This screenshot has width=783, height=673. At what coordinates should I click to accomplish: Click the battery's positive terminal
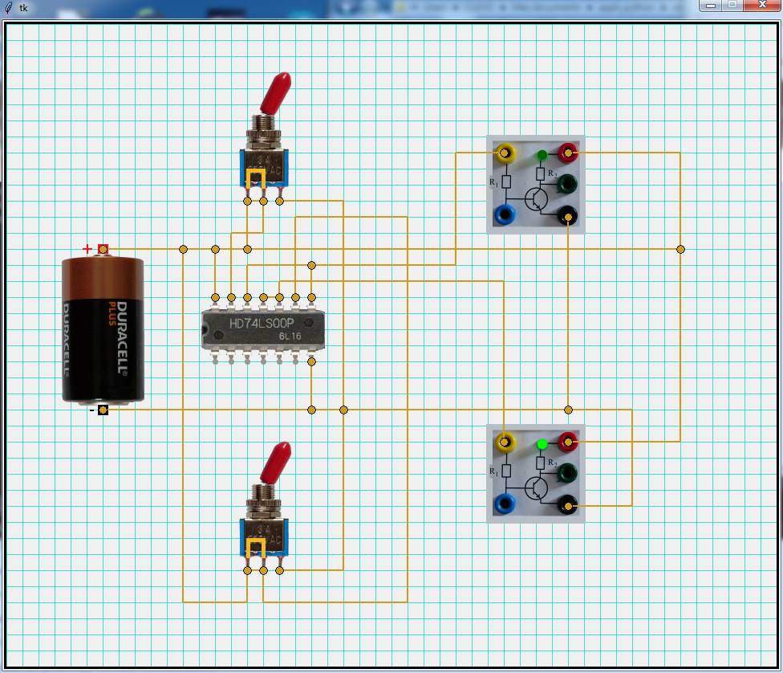coord(103,249)
